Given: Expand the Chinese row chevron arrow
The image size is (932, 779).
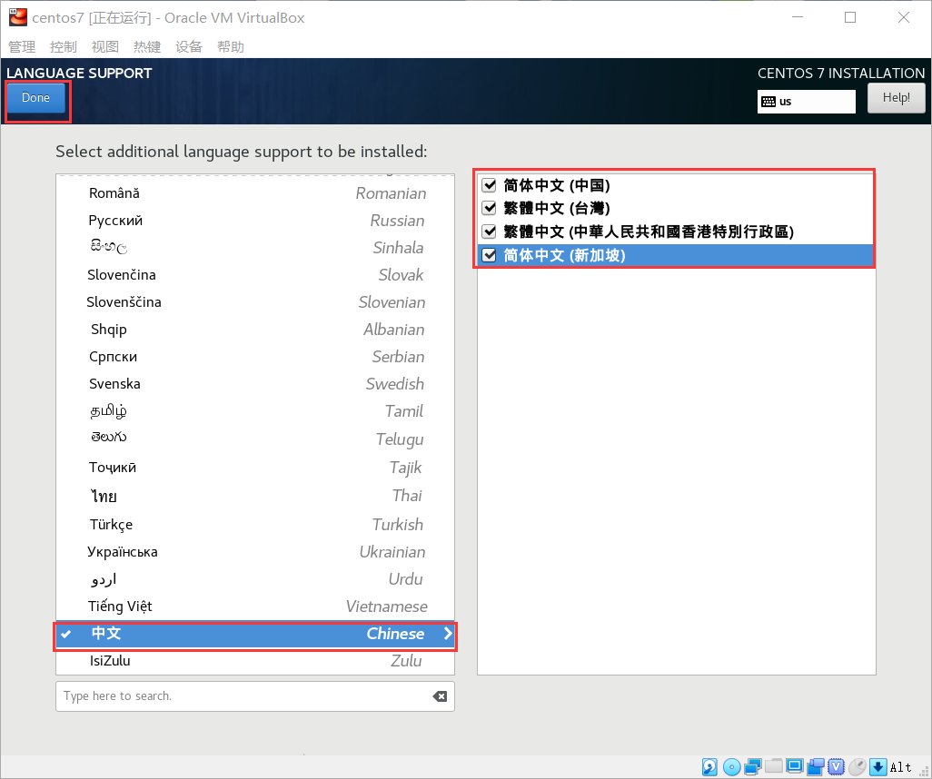Looking at the screenshot, I should (x=448, y=634).
